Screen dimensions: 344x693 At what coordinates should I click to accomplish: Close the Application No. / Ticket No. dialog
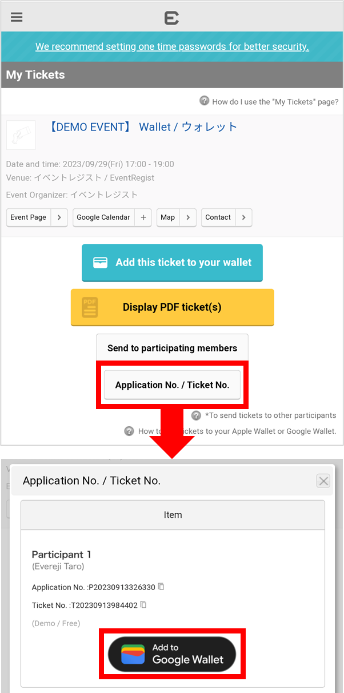(323, 481)
